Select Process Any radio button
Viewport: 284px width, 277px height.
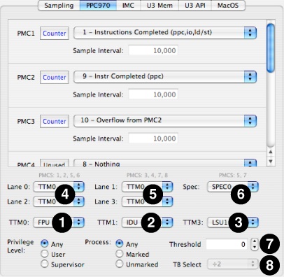[119, 243]
